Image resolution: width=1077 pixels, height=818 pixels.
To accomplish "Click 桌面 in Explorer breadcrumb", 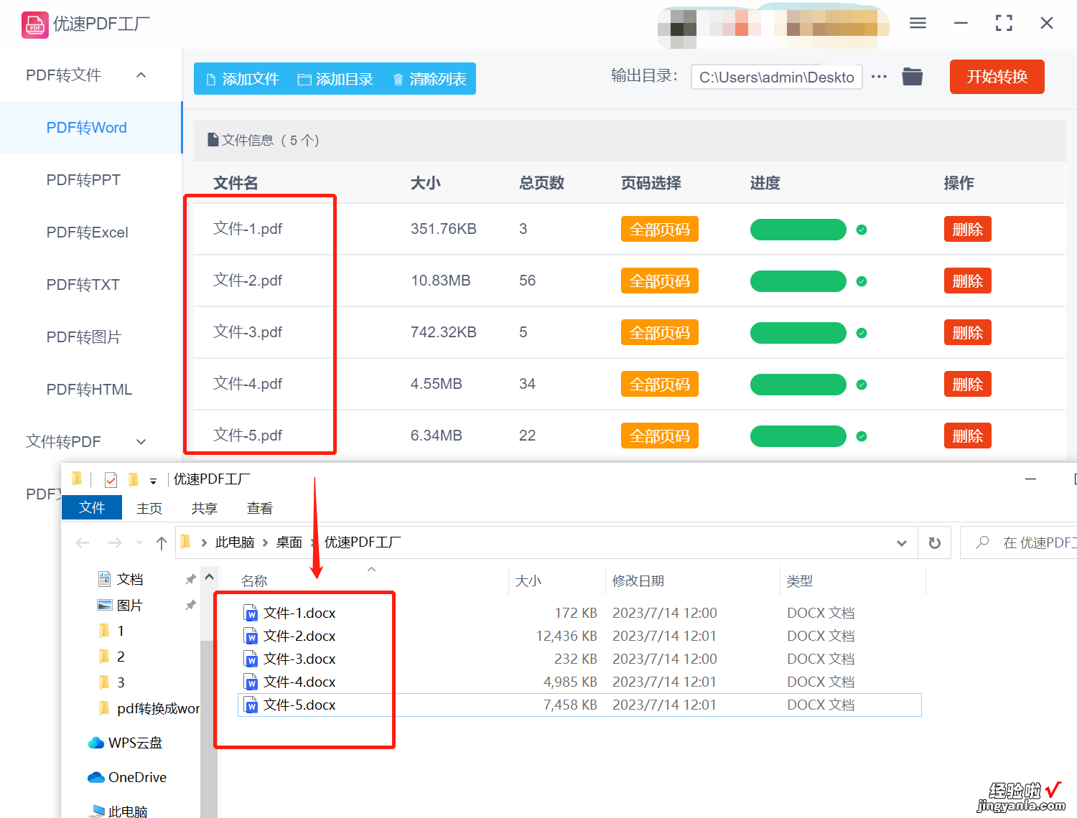I will point(289,542).
